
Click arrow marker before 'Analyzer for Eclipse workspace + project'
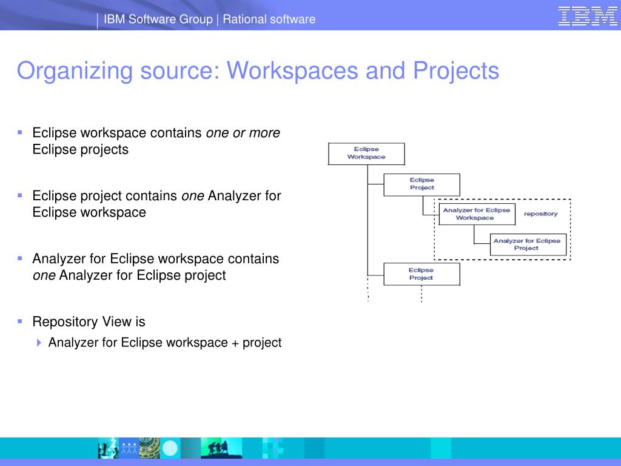tap(39, 343)
